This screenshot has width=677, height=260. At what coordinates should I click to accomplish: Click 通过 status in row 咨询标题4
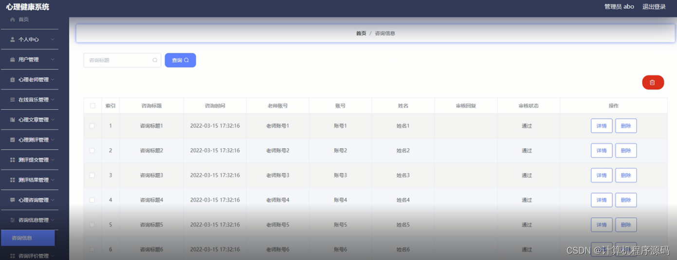tap(527, 200)
